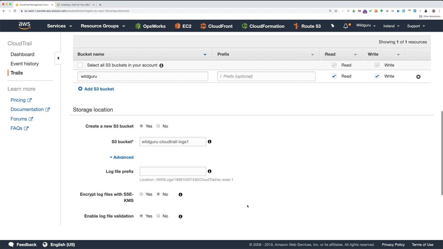Focus the S3 bucket name field

point(173,142)
